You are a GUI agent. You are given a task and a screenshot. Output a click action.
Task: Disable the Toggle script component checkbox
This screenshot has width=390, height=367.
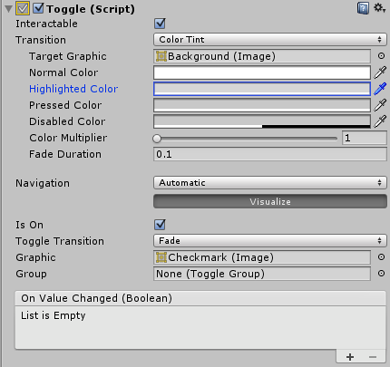[x=38, y=8]
